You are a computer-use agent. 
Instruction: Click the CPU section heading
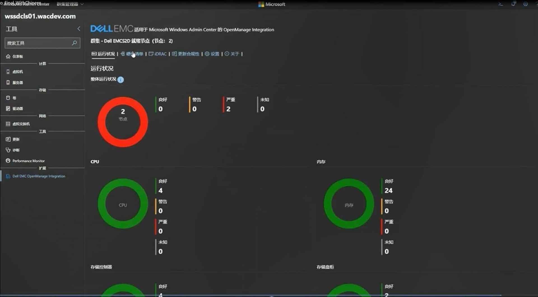pyautogui.click(x=95, y=162)
